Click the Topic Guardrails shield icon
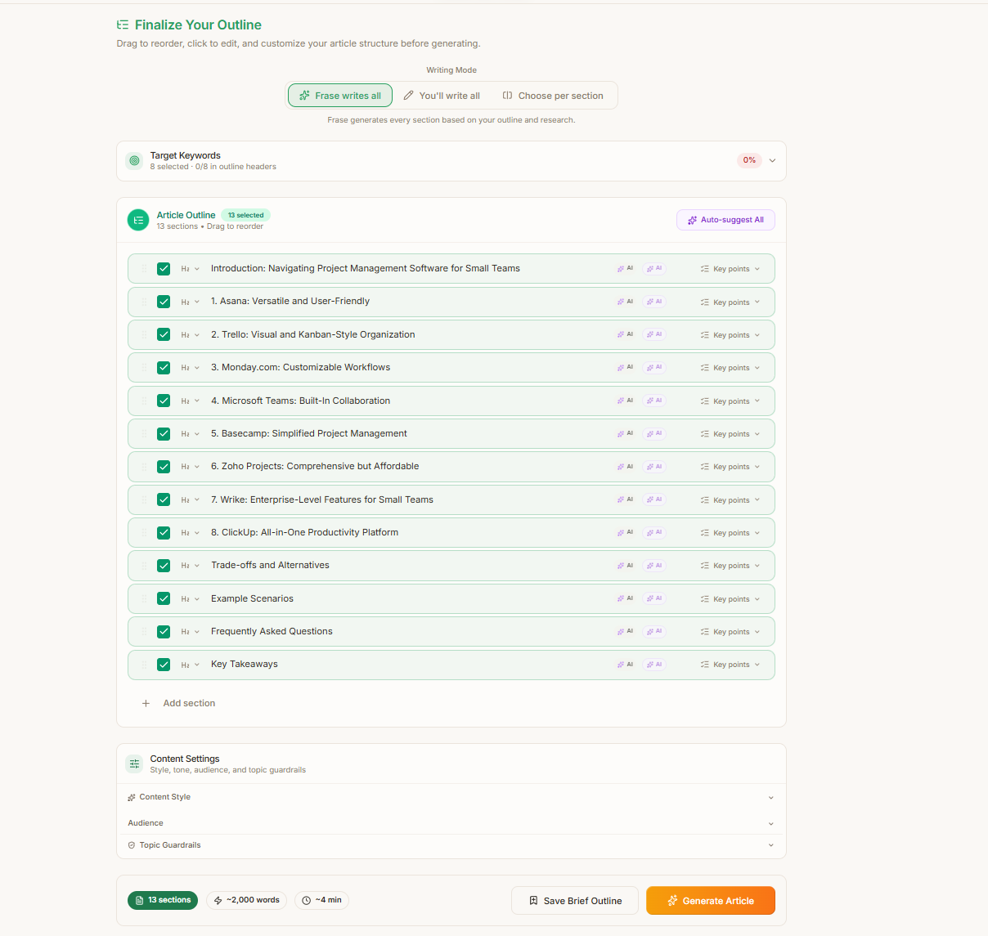The height and width of the screenshot is (936, 988). pyautogui.click(x=132, y=844)
